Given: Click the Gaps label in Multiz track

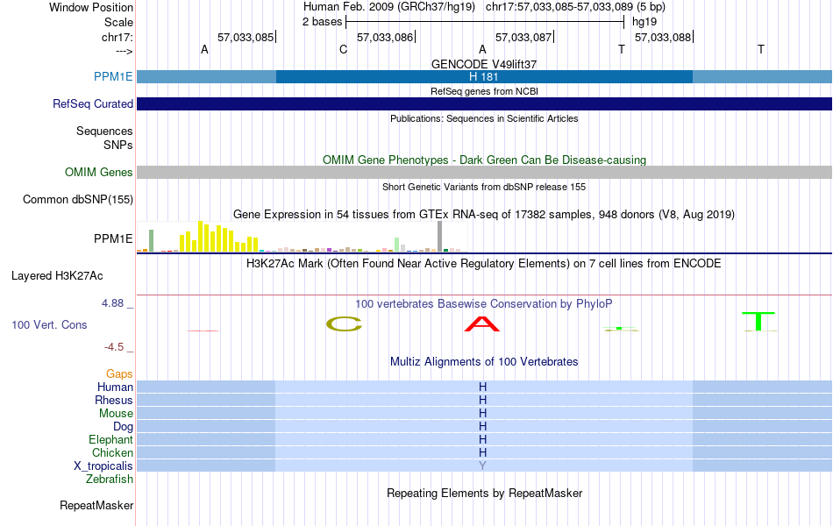Looking at the screenshot, I should pyautogui.click(x=119, y=374).
